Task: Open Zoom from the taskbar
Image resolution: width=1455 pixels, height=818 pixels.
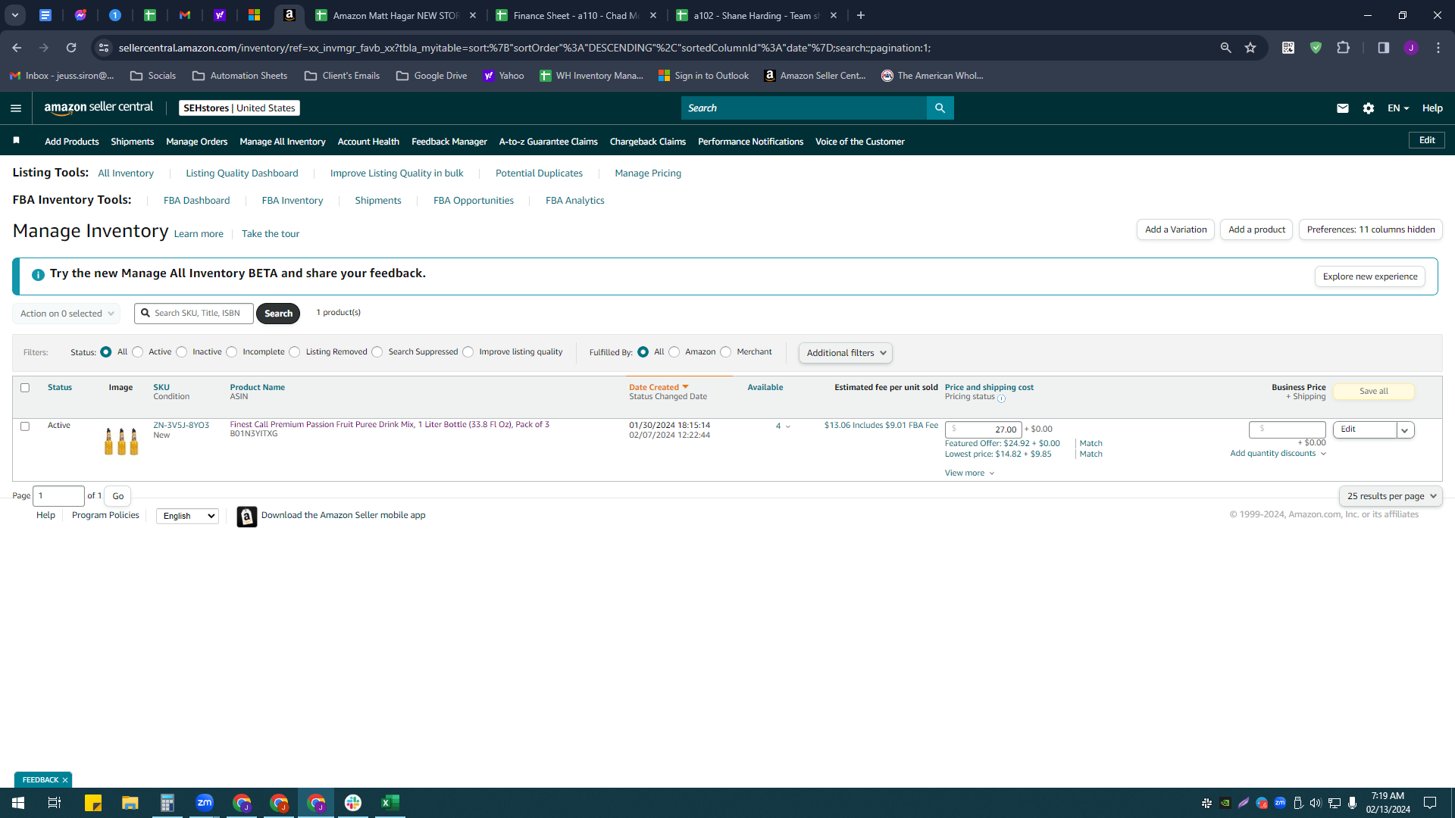Action: click(x=205, y=803)
